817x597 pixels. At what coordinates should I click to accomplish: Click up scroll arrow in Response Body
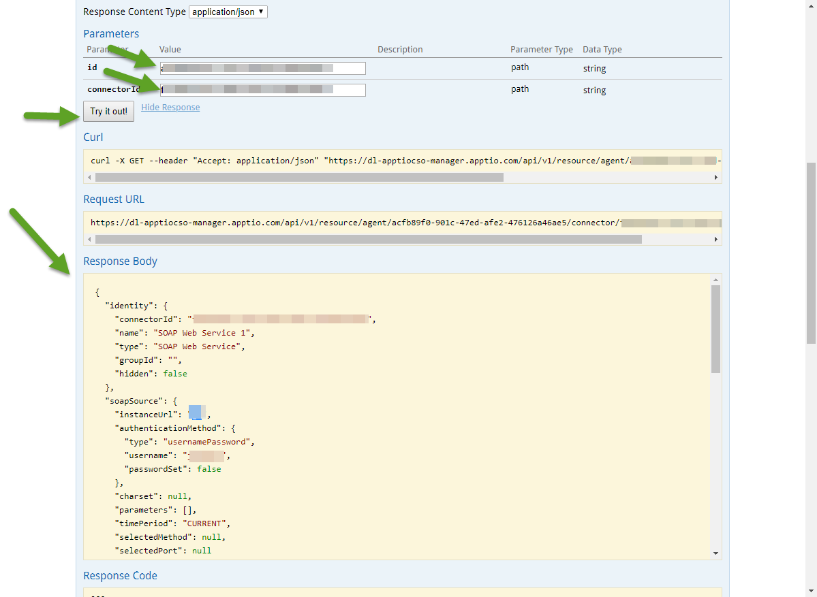click(715, 280)
